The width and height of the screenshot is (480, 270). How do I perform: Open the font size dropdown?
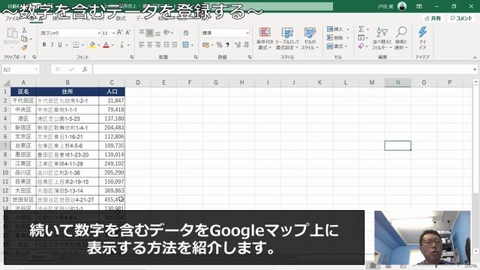113,33
